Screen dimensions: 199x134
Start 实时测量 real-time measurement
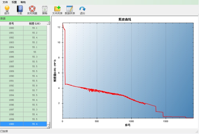32,10
